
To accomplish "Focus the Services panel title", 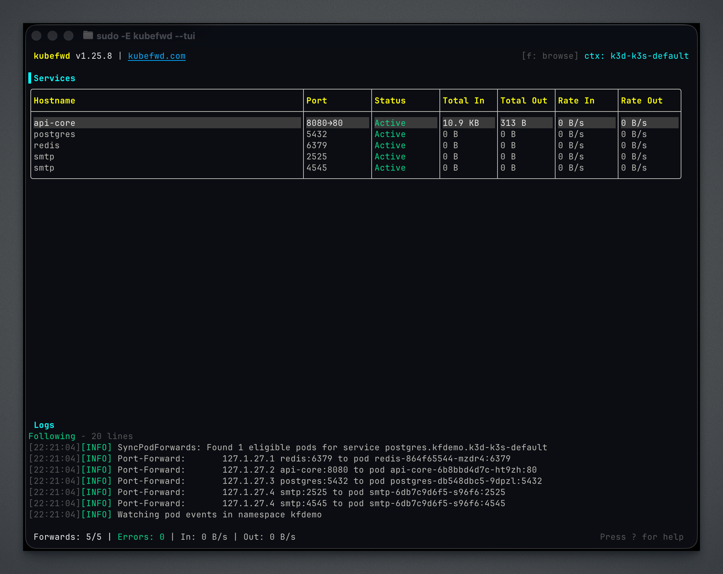I will [x=55, y=78].
